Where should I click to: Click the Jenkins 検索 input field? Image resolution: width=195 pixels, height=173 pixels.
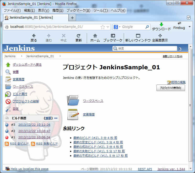[145, 49]
